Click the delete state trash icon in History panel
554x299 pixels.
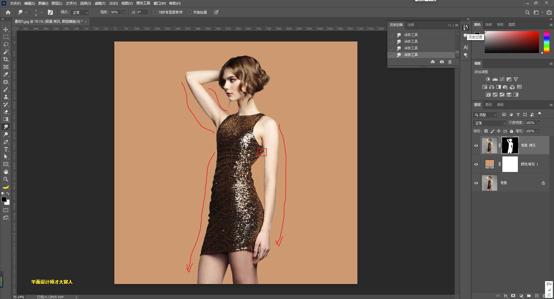(x=450, y=62)
